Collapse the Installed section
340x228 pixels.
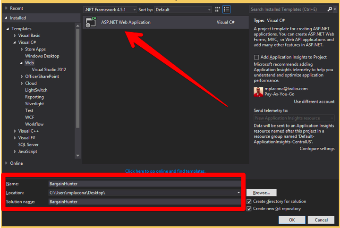6,18
